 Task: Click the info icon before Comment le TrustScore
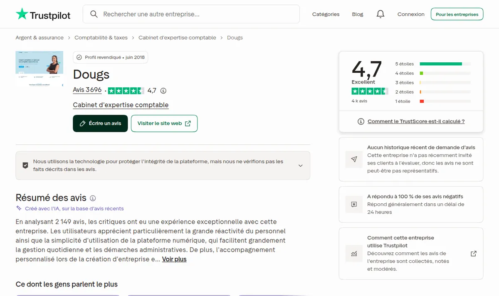tap(361, 121)
